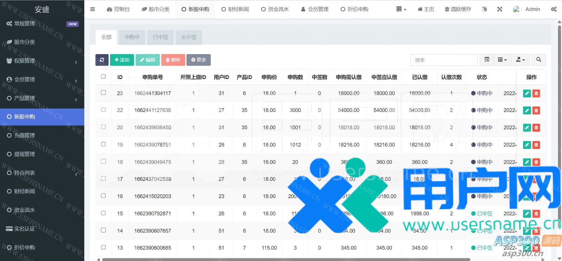The width and height of the screenshot is (562, 261).
Task: Click the fullscreen expand icon in header
Action: point(499,9)
